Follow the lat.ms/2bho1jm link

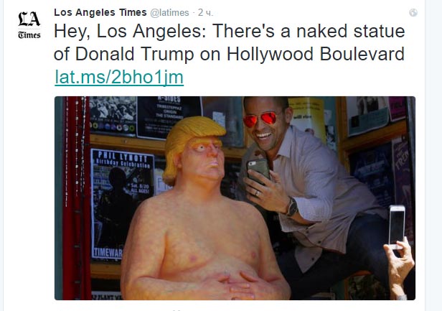(119, 77)
